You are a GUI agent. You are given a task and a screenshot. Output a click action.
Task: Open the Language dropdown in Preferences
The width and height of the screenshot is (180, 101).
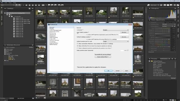(116, 30)
